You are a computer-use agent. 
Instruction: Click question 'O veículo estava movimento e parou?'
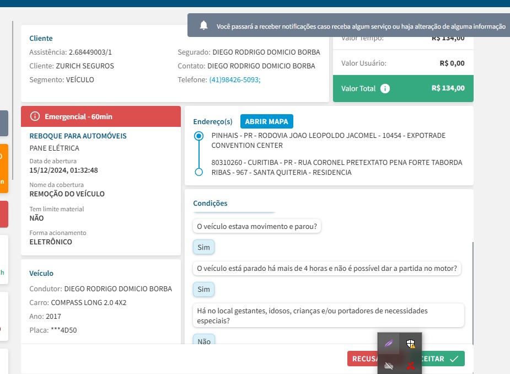[257, 226]
